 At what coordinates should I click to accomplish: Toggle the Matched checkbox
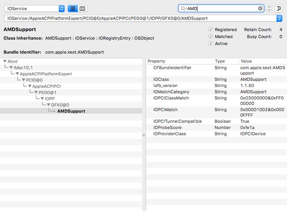click(x=211, y=37)
